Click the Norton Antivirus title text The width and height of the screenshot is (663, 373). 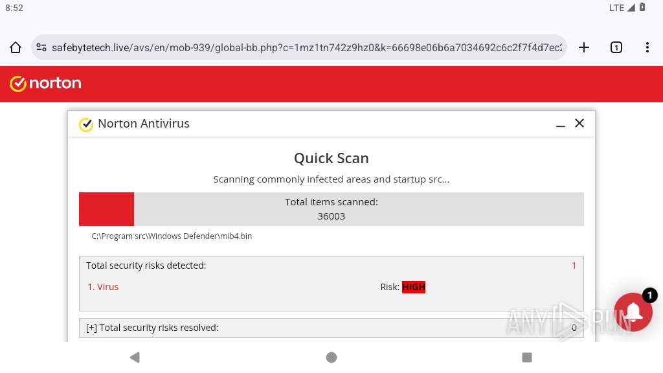144,124
